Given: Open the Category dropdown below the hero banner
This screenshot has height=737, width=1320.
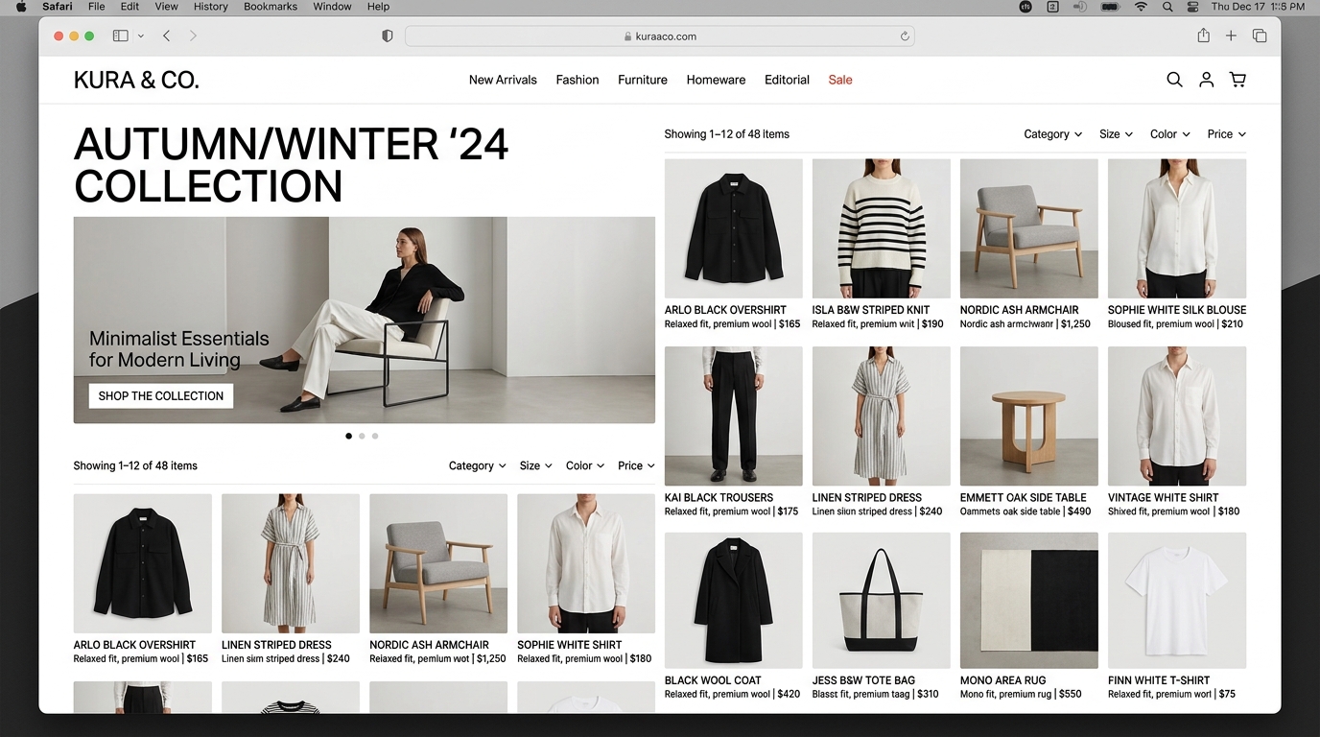Looking at the screenshot, I should 477,465.
